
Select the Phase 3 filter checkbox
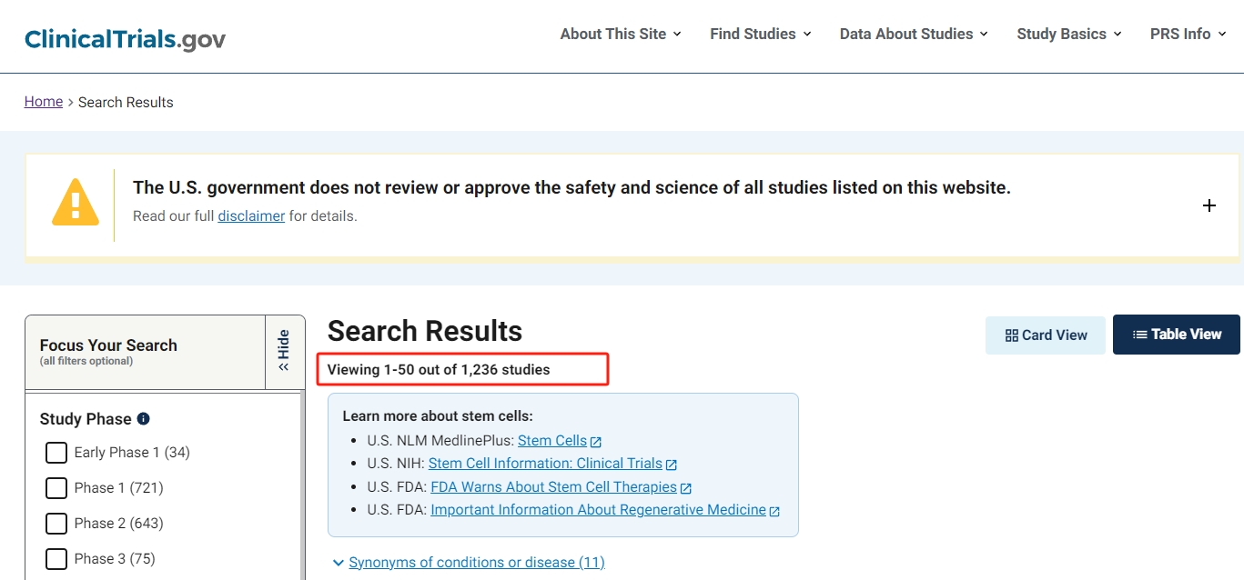coord(56,559)
